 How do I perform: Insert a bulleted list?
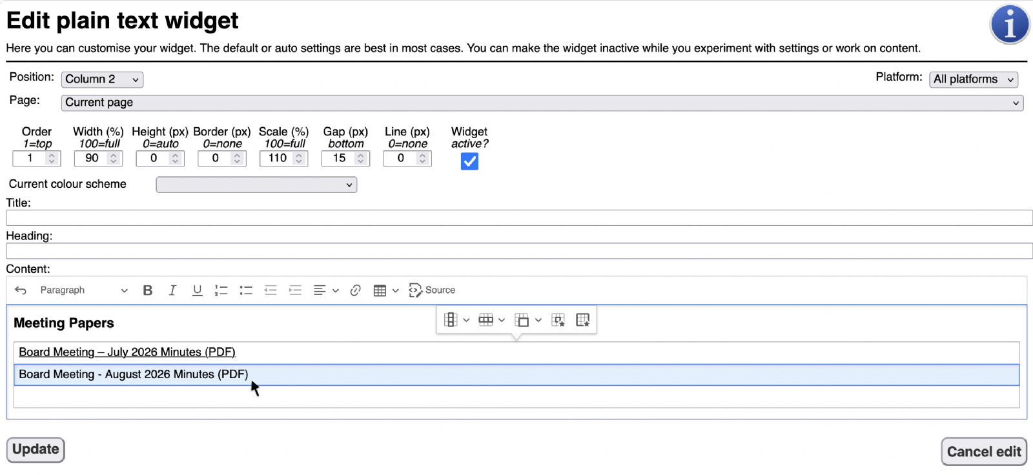point(246,290)
